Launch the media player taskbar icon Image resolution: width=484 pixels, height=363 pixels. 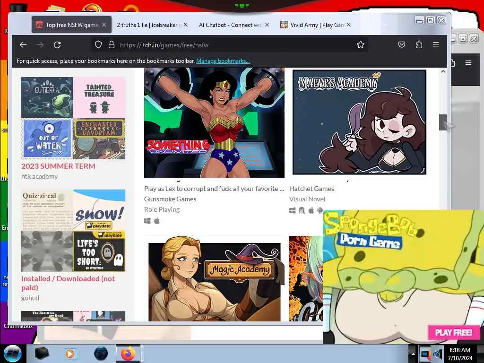tap(70, 354)
